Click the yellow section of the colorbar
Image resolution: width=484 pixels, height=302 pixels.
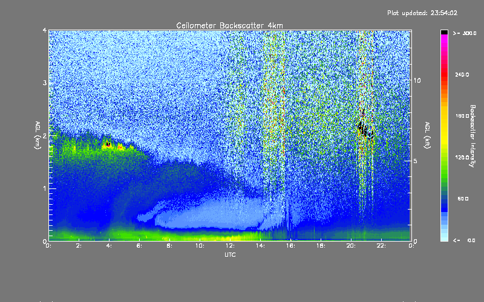pyautogui.click(x=444, y=126)
